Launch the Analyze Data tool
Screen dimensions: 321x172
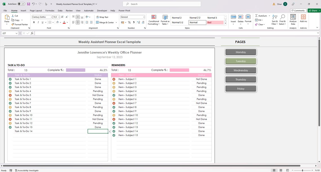click(293, 19)
